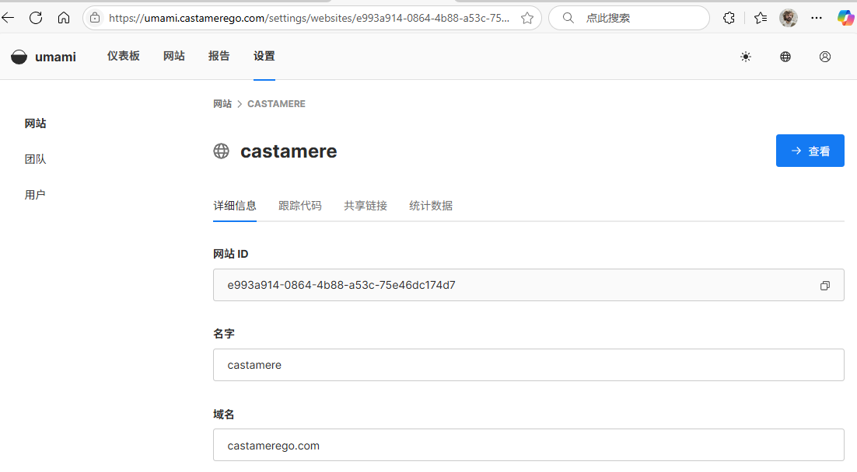
Task: Click the blue 查看 button
Action: coord(810,151)
